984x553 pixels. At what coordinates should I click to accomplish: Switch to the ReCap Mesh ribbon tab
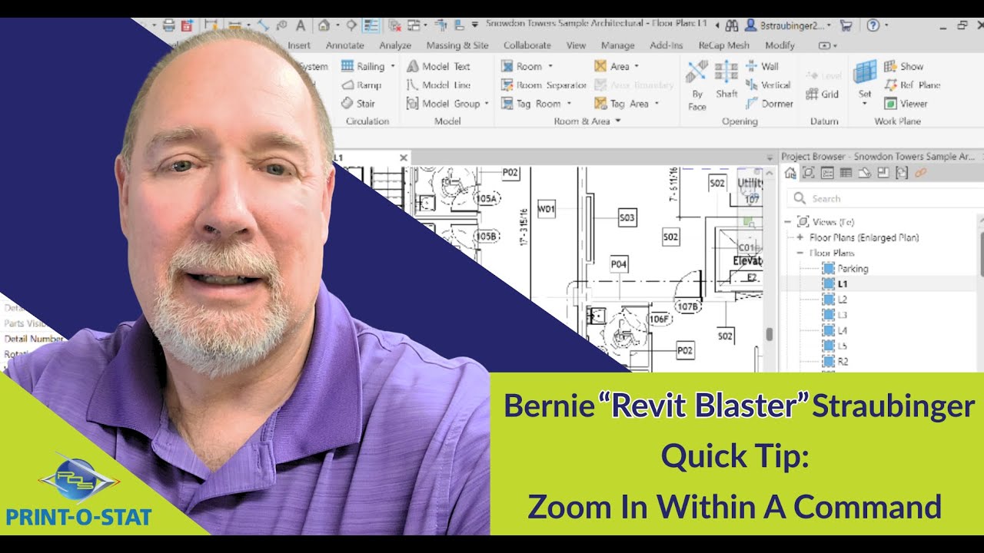click(x=723, y=45)
